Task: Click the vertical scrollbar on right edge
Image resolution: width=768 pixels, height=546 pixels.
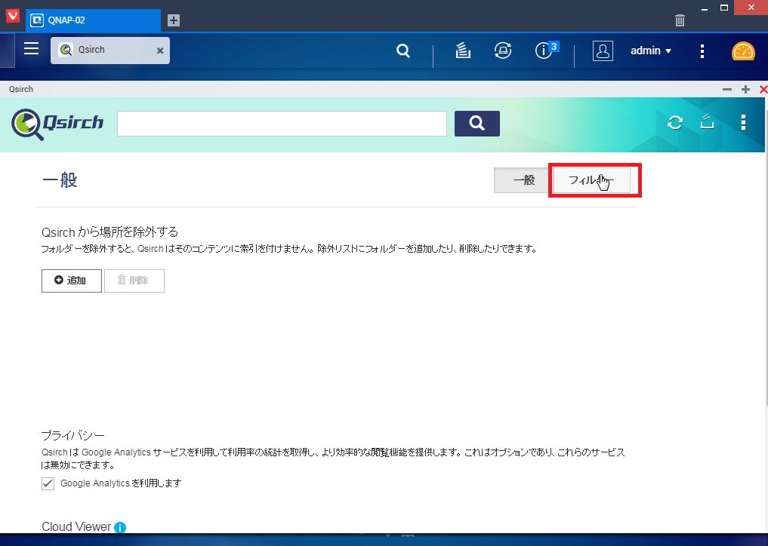Action: 766,254
